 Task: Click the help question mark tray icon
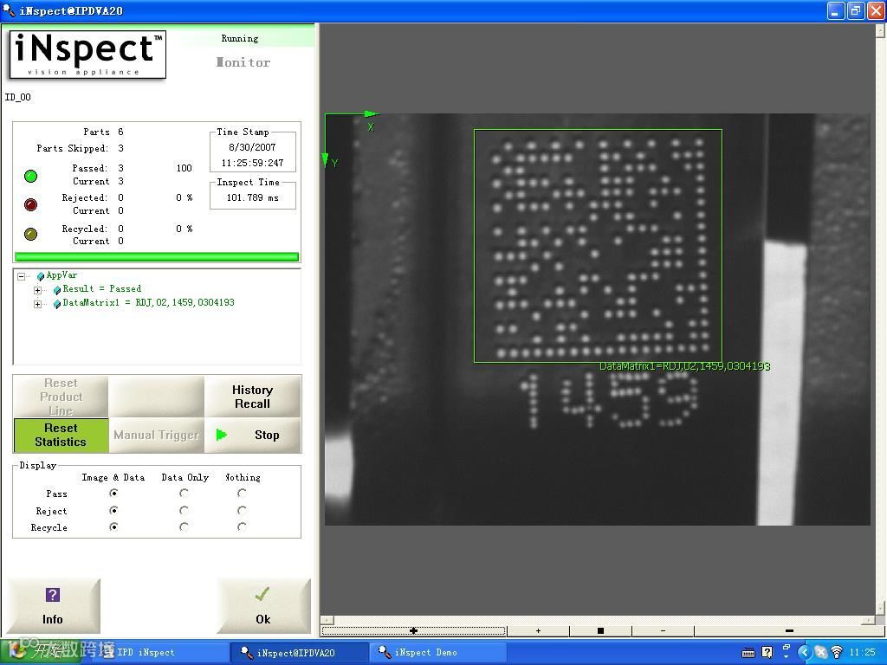coord(767,653)
